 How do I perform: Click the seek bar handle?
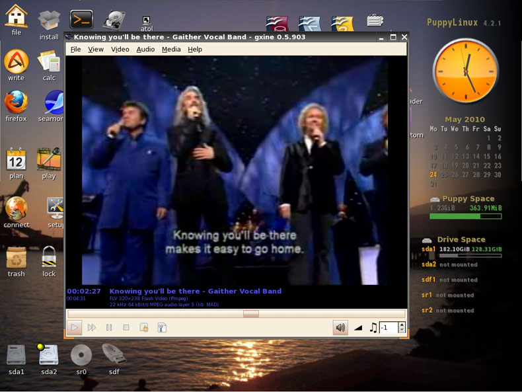250,314
